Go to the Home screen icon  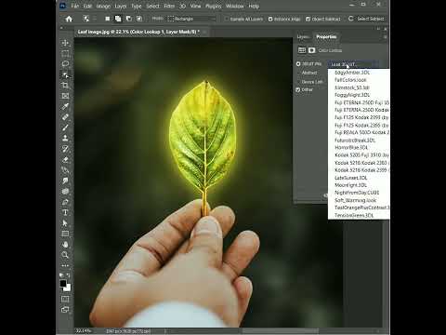(69, 19)
